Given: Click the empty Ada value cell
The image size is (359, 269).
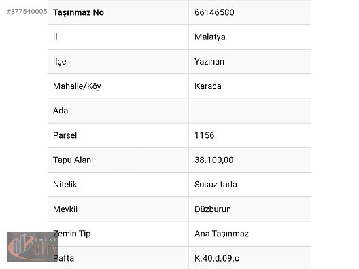Looking at the screenshot, I should click(250, 111).
